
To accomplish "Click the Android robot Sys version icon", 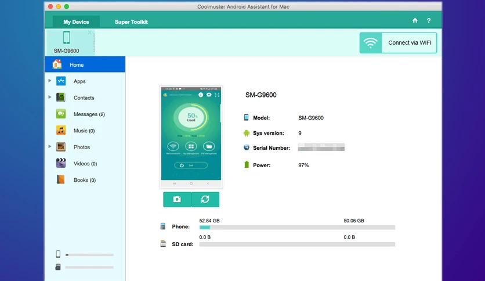I will 246,133.
